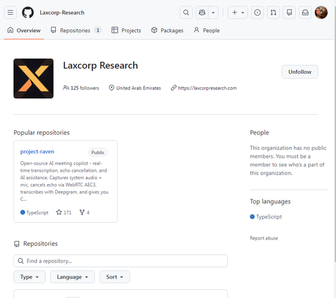Open the hamburger navigation menu
336x298 pixels.
(x=10, y=13)
